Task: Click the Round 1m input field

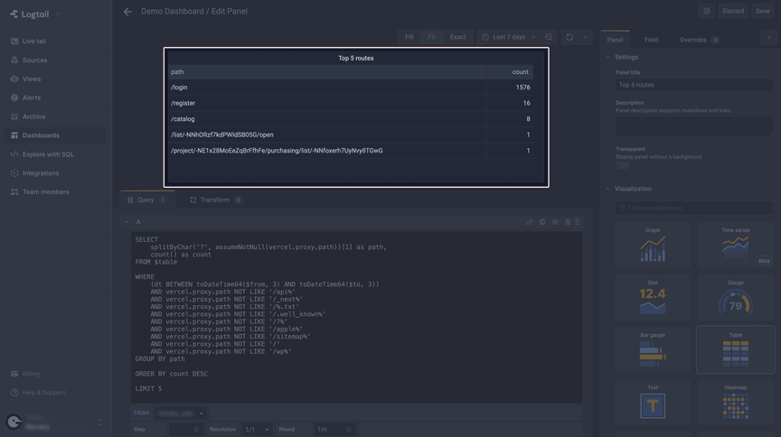Action: tap(334, 429)
